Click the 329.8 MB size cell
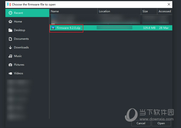The image size is (181, 128). (x=149, y=28)
